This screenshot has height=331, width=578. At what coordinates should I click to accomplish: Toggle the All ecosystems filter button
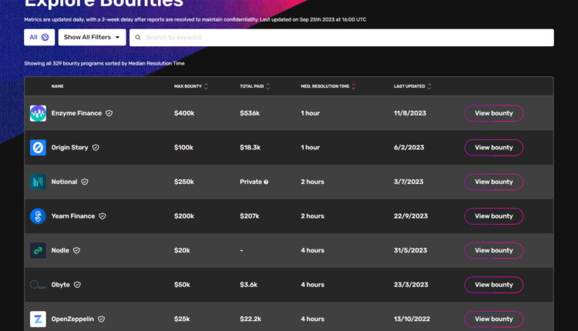39,37
